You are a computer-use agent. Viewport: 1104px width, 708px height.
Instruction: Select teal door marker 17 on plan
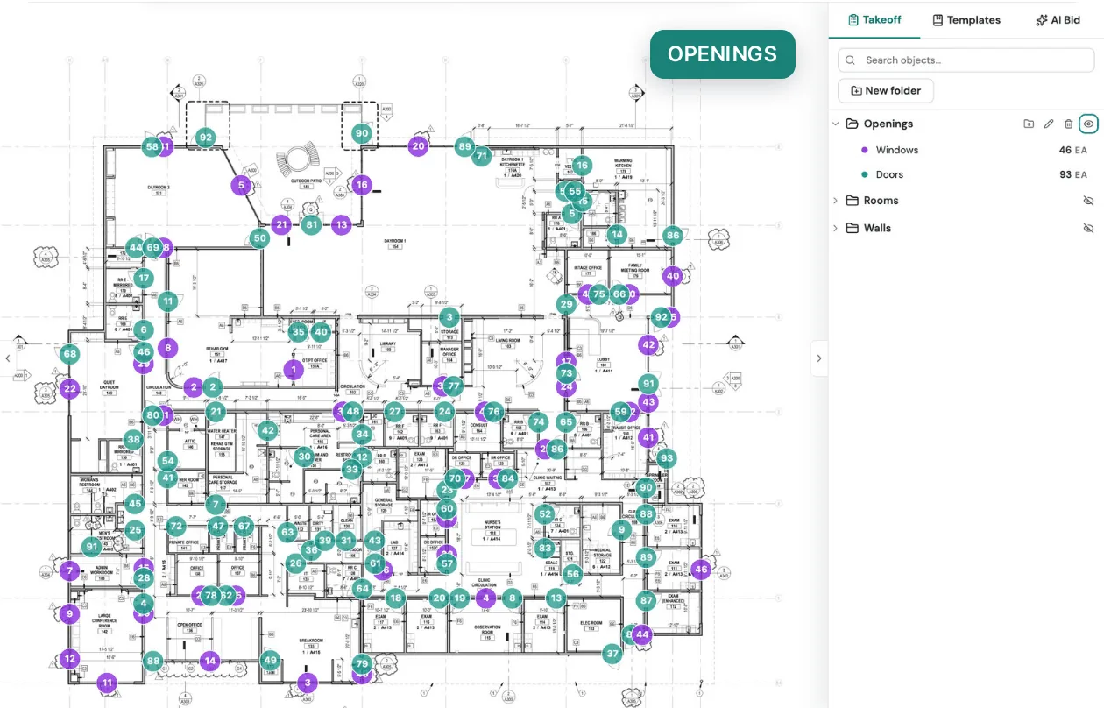(x=144, y=279)
